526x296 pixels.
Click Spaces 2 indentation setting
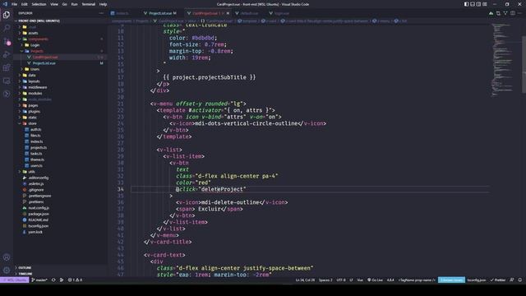point(325,280)
